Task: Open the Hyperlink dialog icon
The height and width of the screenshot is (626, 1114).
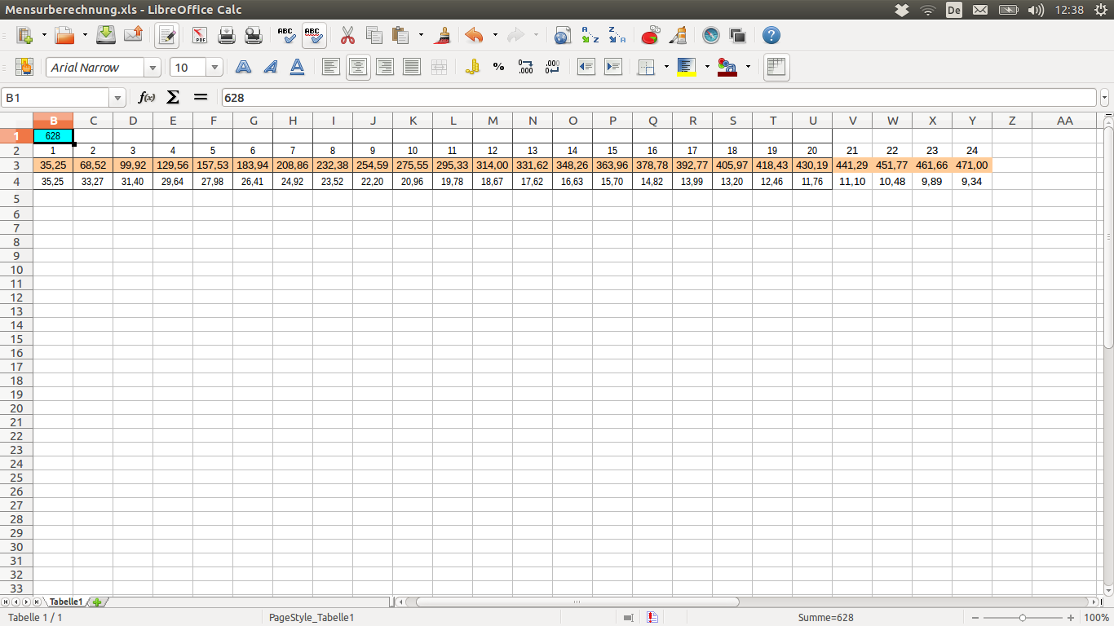Action: 562,35
